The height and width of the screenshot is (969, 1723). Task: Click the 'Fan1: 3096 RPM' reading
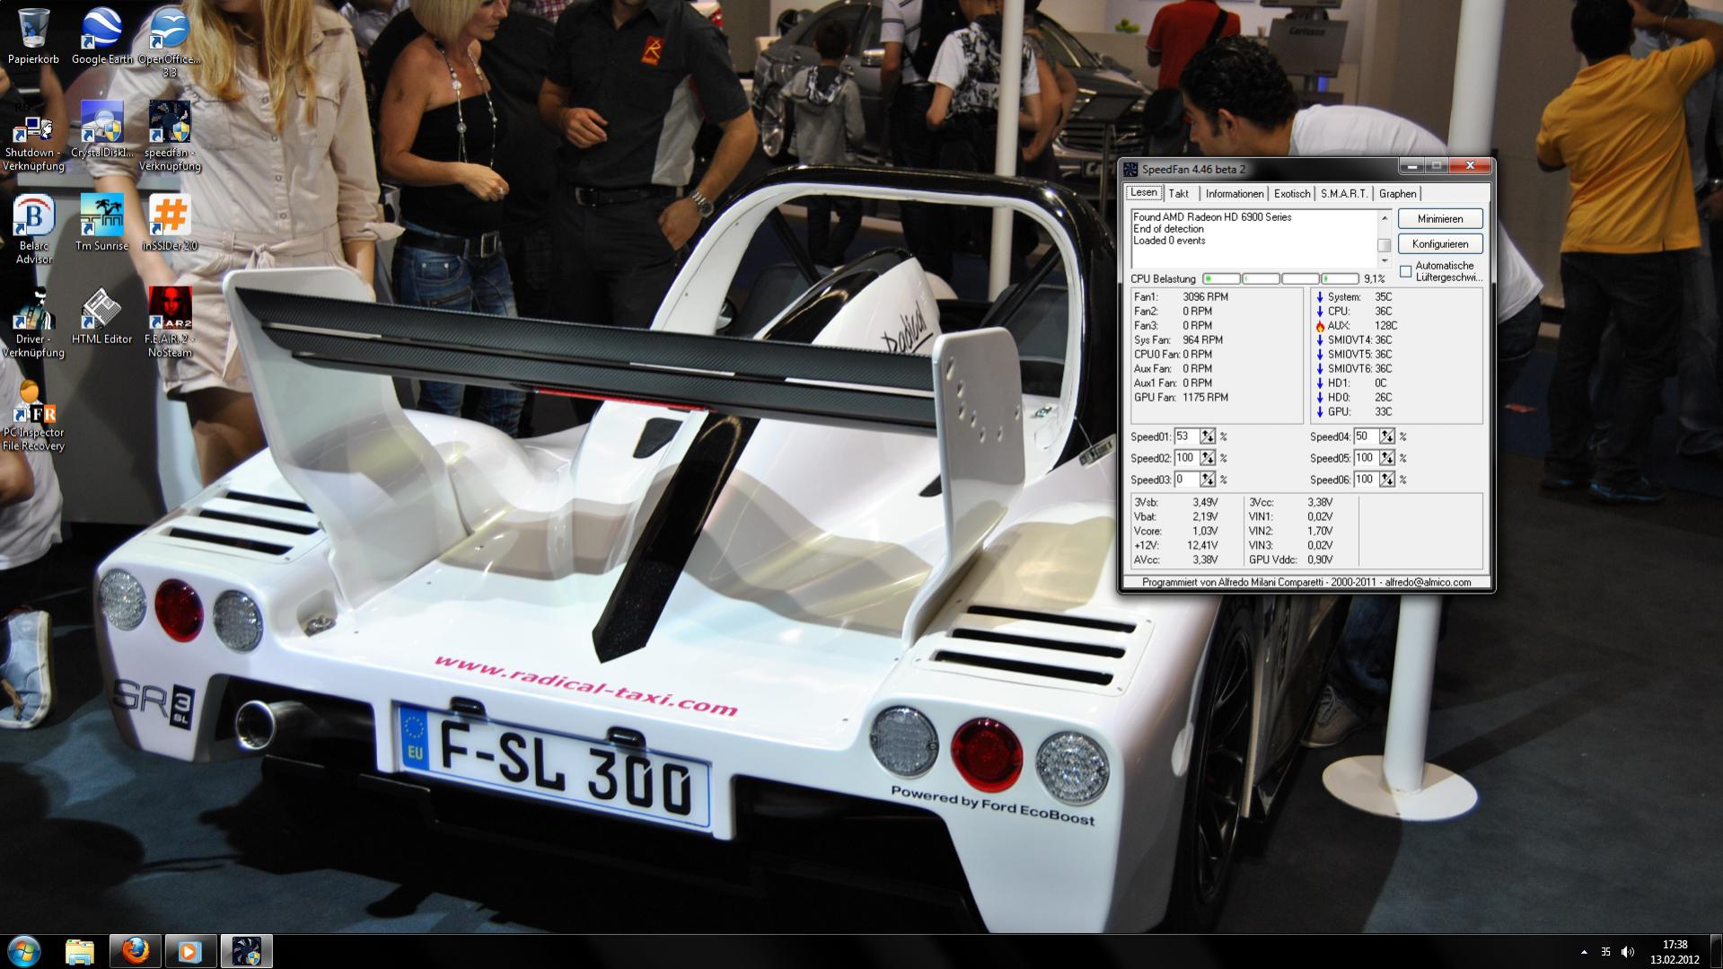tap(1181, 297)
